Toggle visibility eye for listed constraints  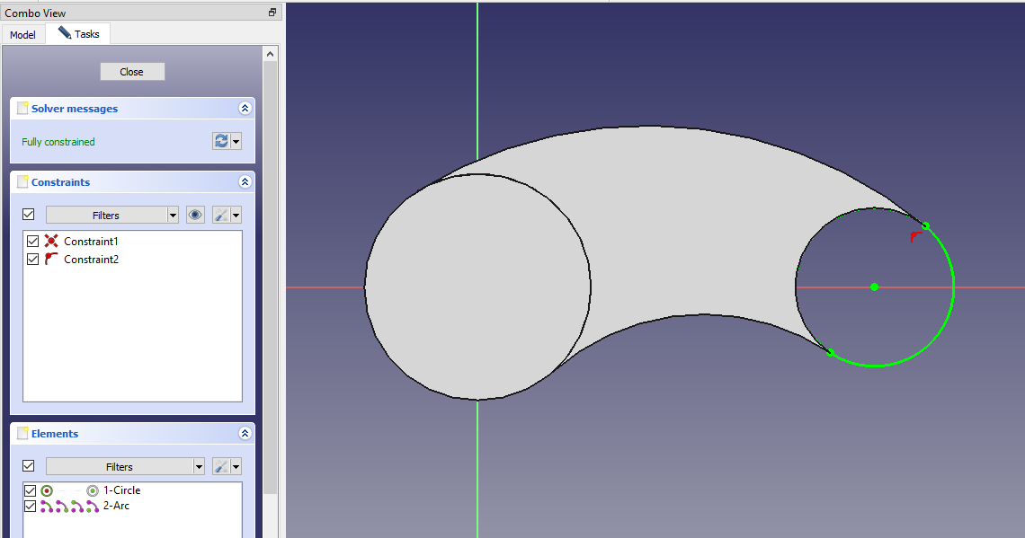pyautogui.click(x=195, y=215)
